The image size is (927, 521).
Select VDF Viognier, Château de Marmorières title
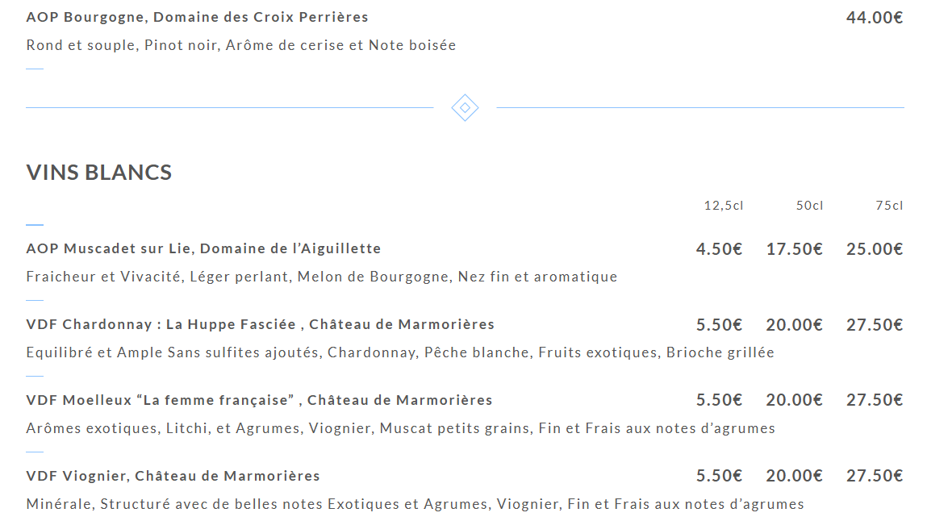pyautogui.click(x=173, y=476)
